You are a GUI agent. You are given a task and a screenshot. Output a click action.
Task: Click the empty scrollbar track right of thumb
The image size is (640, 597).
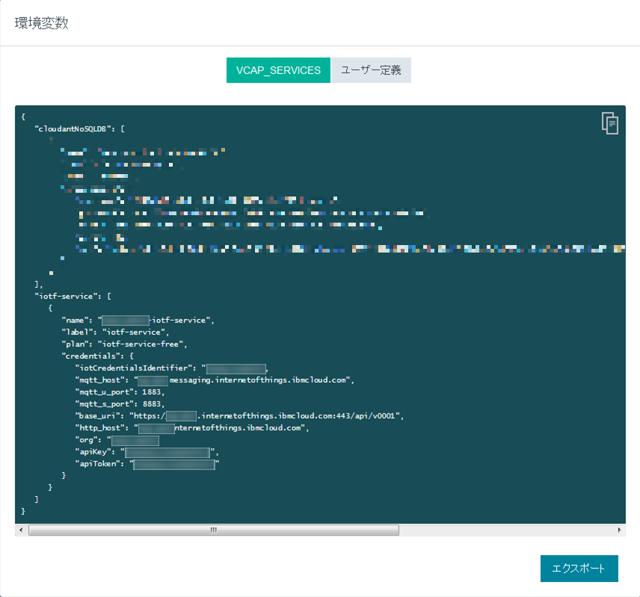click(507, 530)
